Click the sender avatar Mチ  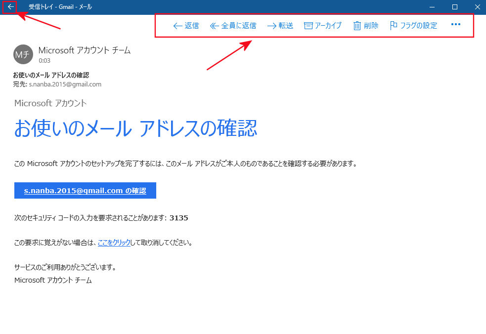pyautogui.click(x=23, y=54)
